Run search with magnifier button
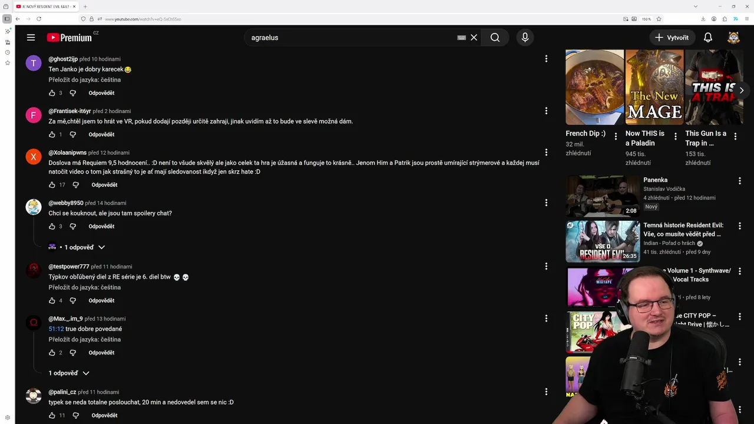 point(495,38)
